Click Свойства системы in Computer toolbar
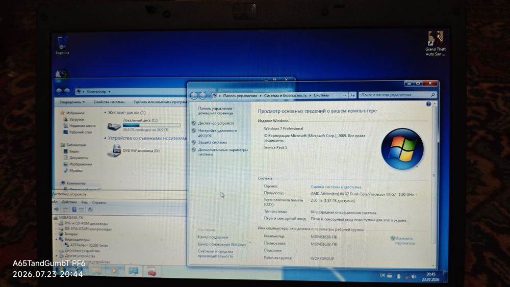 click(x=109, y=102)
